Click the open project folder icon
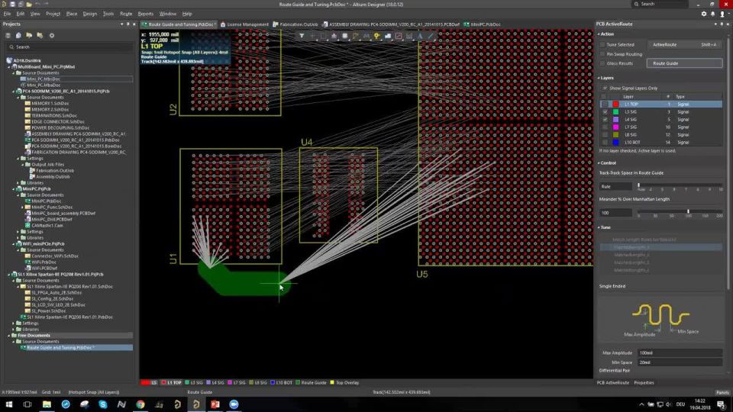 point(29,36)
